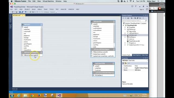This screenshot has height=98, width=174.
Task: Open the Virtual Machine menu in VMware Fusion
Action: pos(48,1)
